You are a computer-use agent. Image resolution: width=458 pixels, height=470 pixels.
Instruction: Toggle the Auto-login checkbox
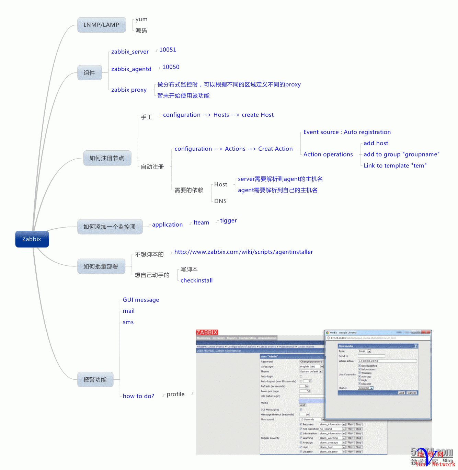[x=301, y=376]
